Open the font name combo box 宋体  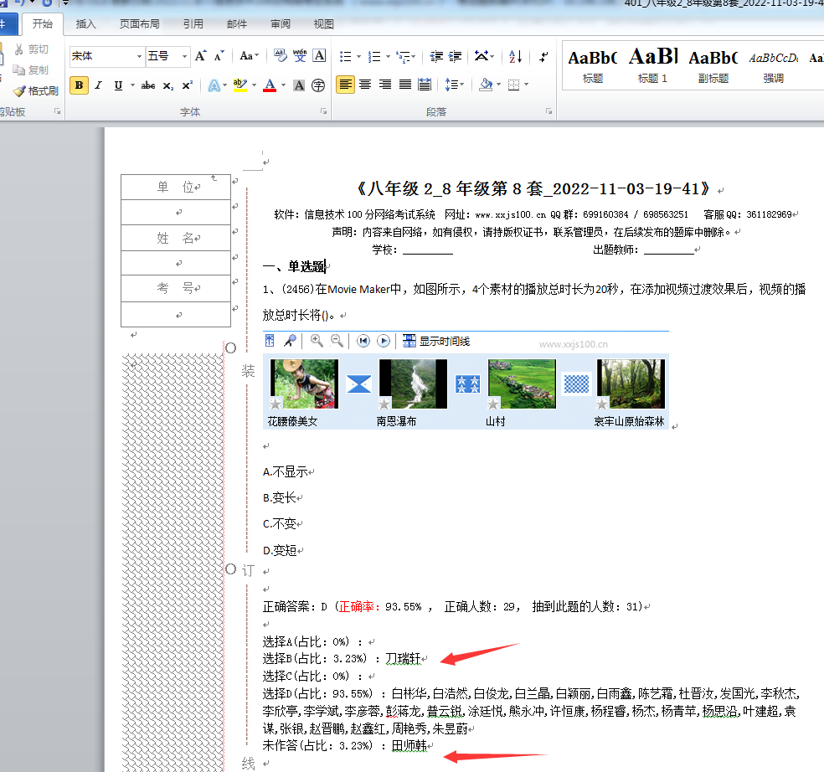click(x=106, y=56)
